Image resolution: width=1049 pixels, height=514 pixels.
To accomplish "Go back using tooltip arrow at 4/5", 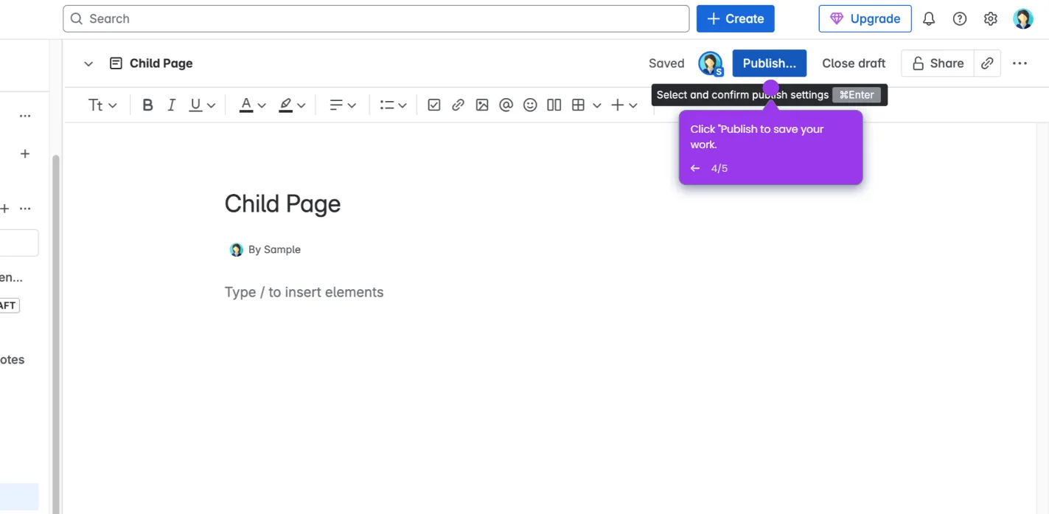I will (695, 169).
